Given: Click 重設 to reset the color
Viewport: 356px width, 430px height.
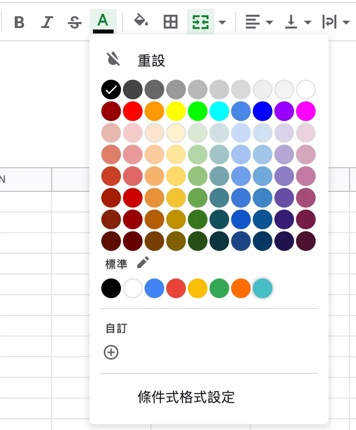Looking at the screenshot, I should pyautogui.click(x=151, y=61).
